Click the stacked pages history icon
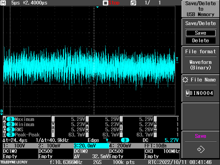Viewport: 220px width, 165px height. [x=133, y=3]
